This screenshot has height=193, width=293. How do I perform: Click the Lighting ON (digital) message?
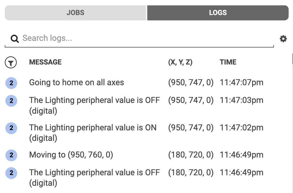tap(93, 132)
